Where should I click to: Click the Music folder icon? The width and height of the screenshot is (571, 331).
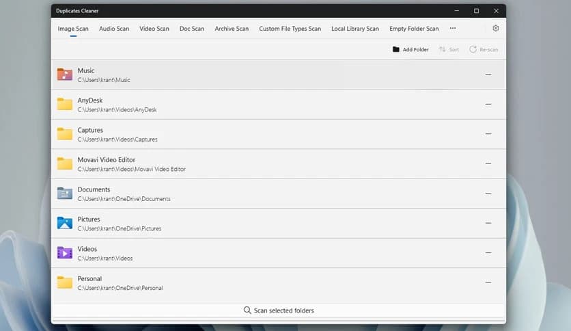click(65, 75)
